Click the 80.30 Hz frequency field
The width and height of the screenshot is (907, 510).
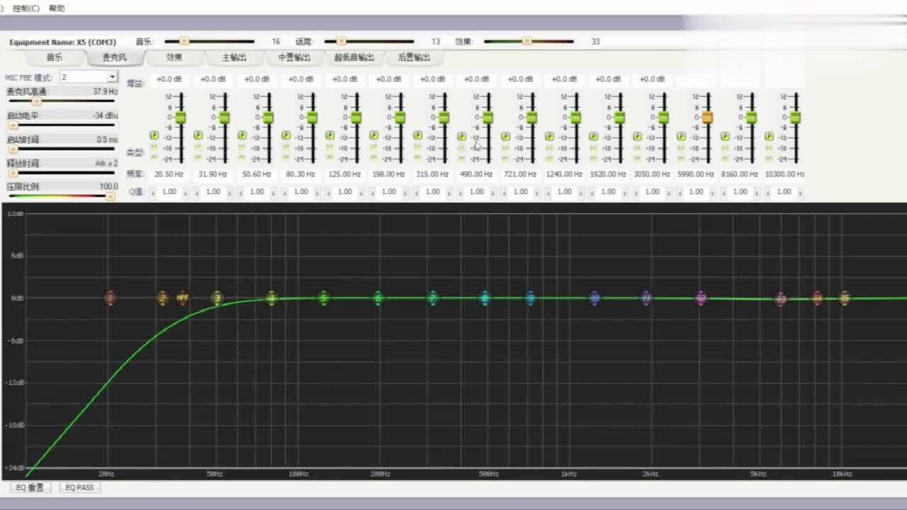point(301,174)
